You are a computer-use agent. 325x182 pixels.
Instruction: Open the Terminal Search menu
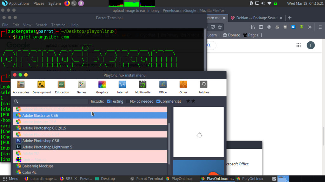41,25
